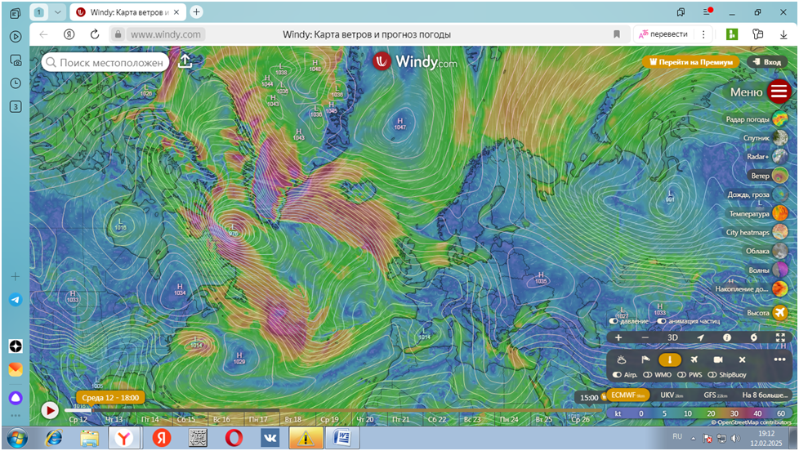Select the Radar+ layer icon
Screen dimensions: 799x451
[x=780, y=156]
